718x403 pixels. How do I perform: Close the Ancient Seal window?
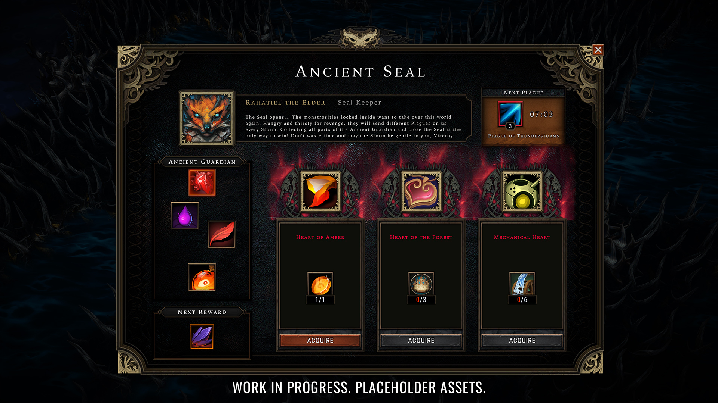click(x=598, y=50)
